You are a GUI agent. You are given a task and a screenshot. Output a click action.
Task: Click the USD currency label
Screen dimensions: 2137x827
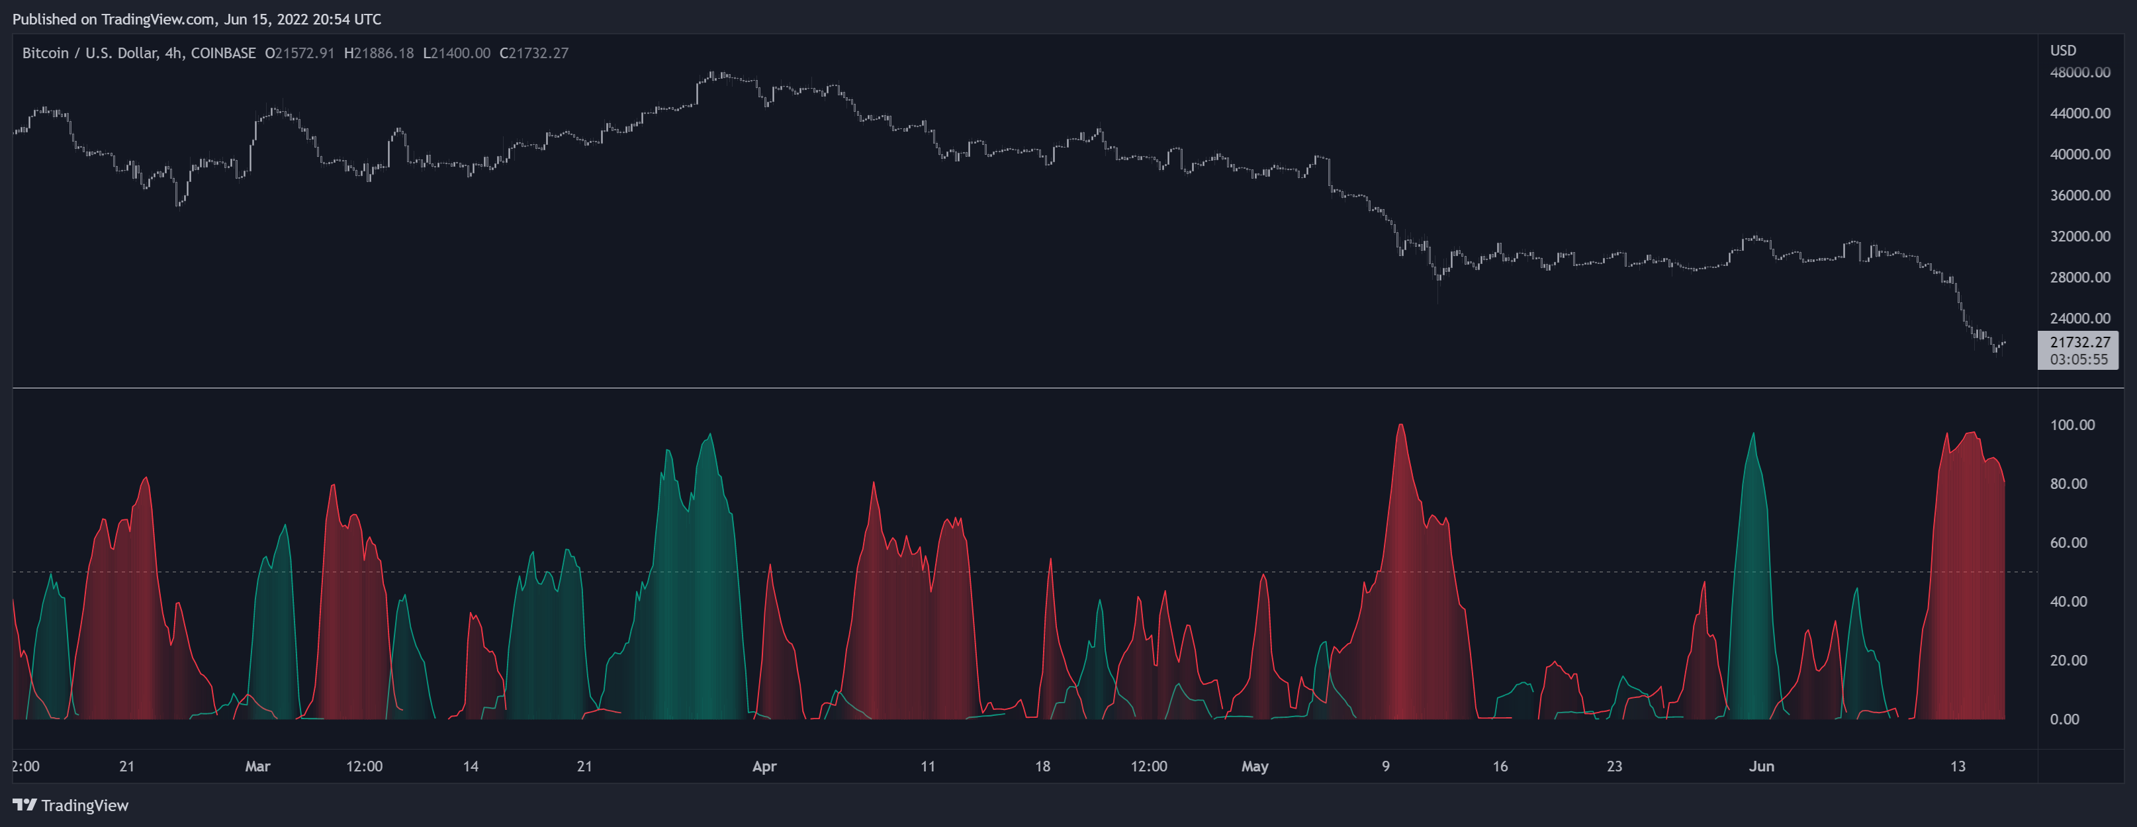pyautogui.click(x=2062, y=50)
